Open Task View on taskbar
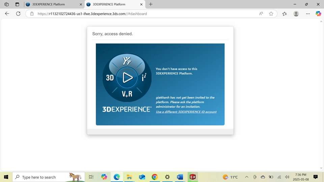 click(91, 177)
